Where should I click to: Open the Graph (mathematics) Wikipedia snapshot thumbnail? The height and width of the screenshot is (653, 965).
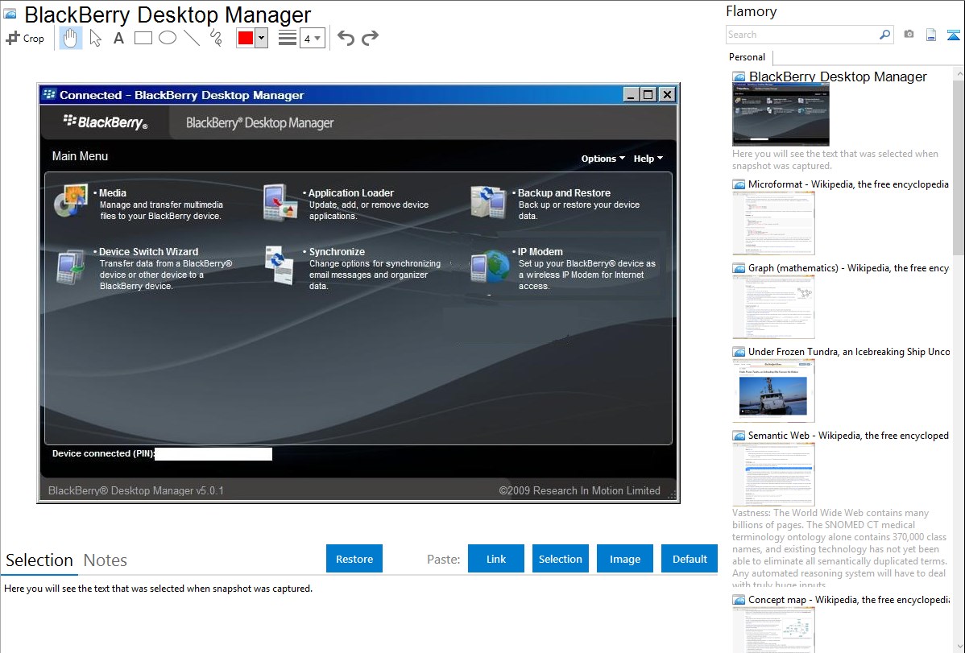pos(773,308)
